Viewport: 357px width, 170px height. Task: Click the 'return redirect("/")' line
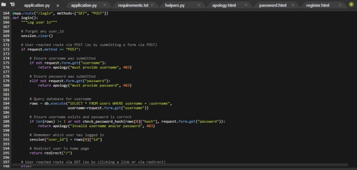click(x=51, y=153)
